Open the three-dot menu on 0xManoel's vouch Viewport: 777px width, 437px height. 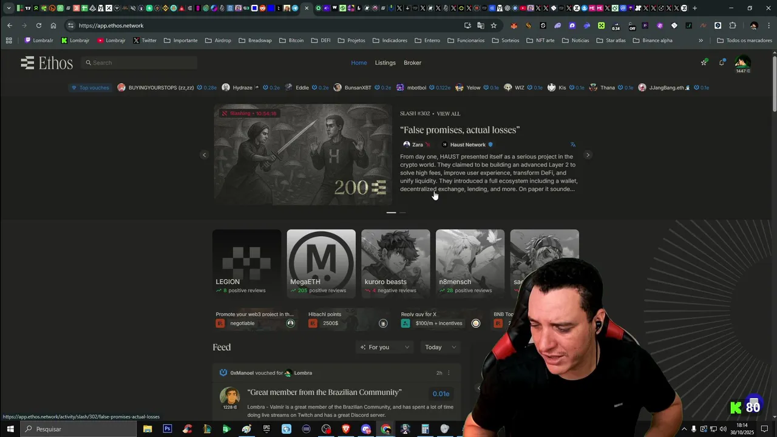pyautogui.click(x=449, y=373)
